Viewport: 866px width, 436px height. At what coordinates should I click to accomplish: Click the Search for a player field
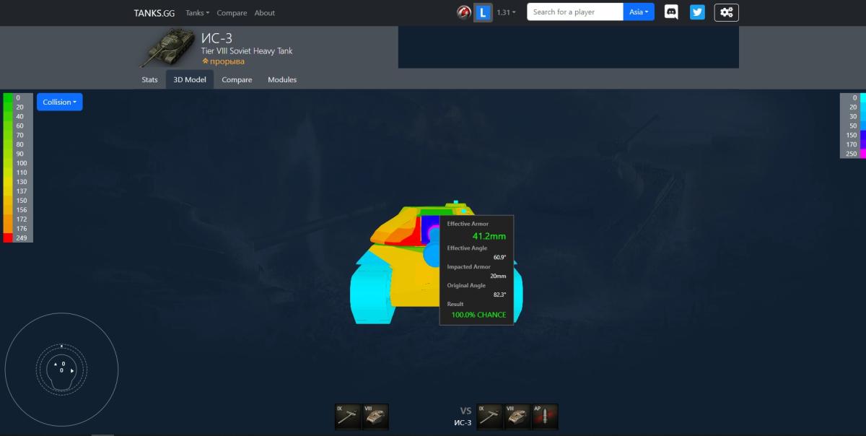575,12
